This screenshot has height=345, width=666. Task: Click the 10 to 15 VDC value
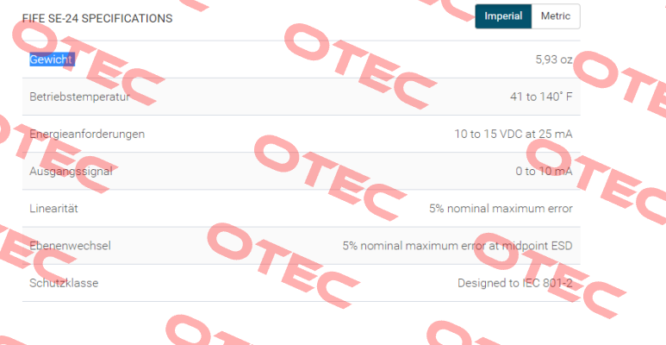[x=514, y=134]
